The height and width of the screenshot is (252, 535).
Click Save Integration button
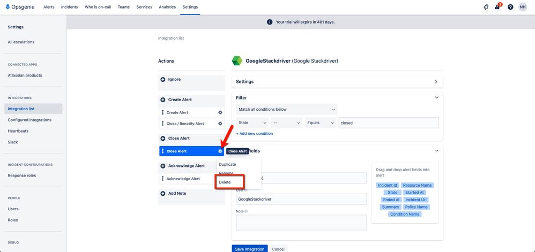(x=250, y=249)
